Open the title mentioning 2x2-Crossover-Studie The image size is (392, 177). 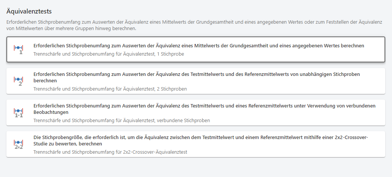tap(201, 141)
